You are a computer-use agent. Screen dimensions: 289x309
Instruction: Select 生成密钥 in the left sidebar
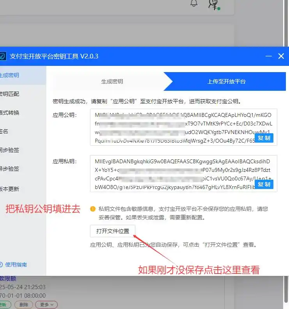[x=9, y=75]
